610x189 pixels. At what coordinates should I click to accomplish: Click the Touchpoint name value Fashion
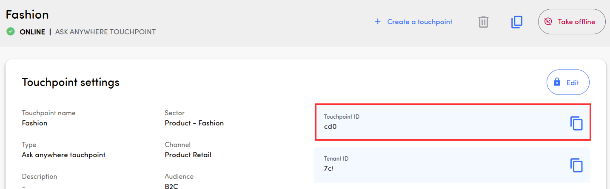(x=34, y=123)
